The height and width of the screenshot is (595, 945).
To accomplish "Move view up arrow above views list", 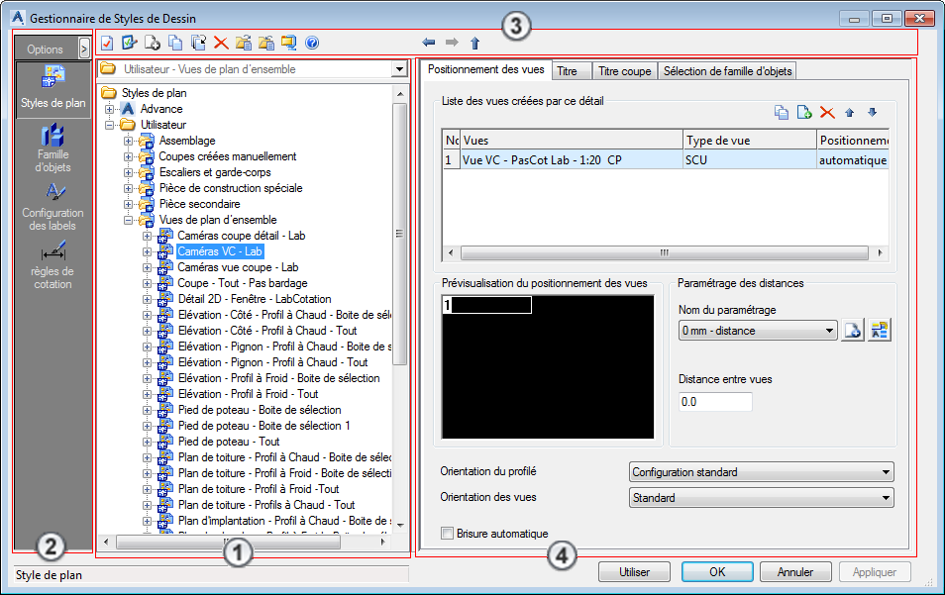I will coord(850,113).
